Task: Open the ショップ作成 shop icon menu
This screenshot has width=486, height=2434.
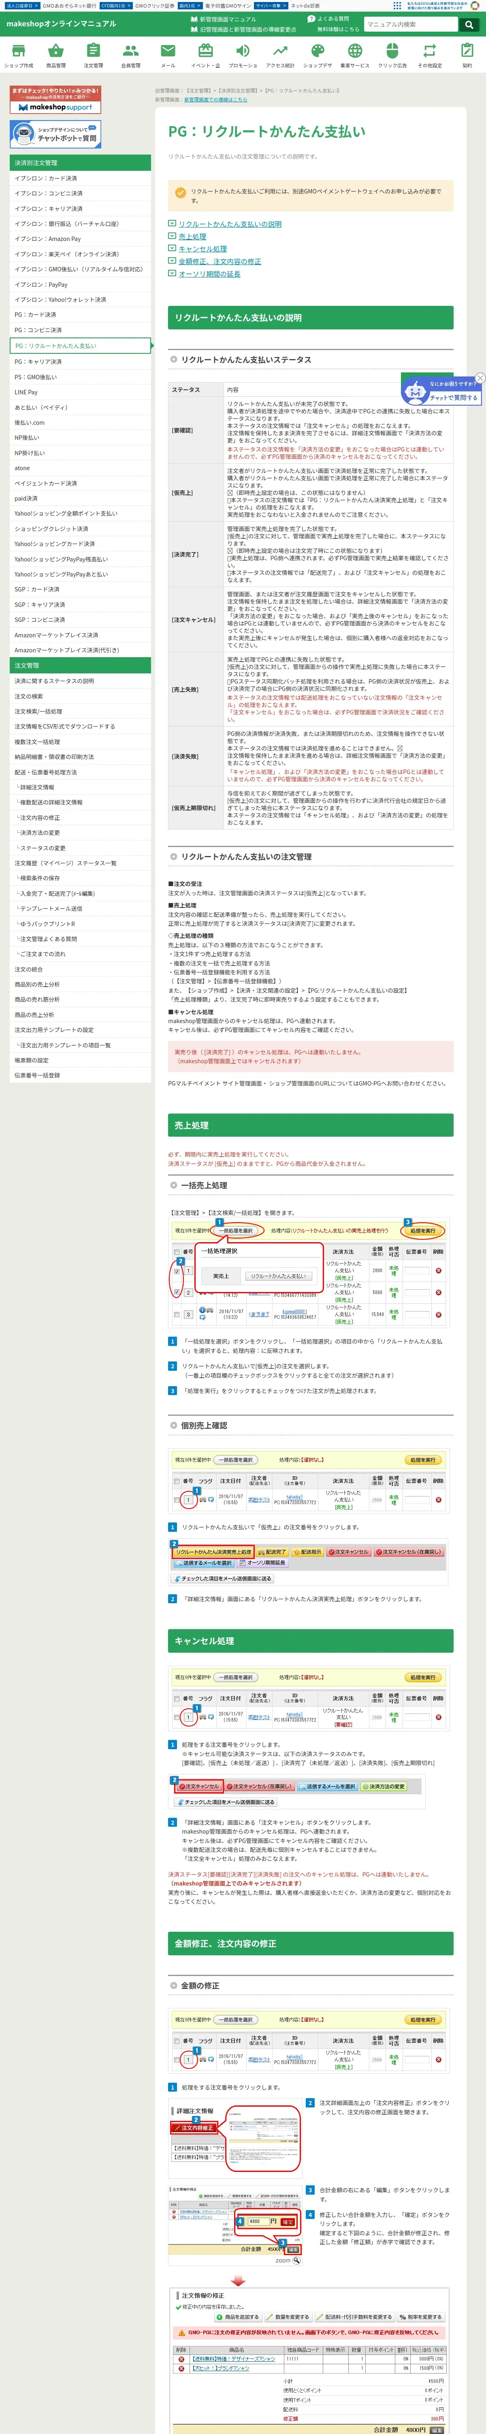Action: pyautogui.click(x=19, y=56)
